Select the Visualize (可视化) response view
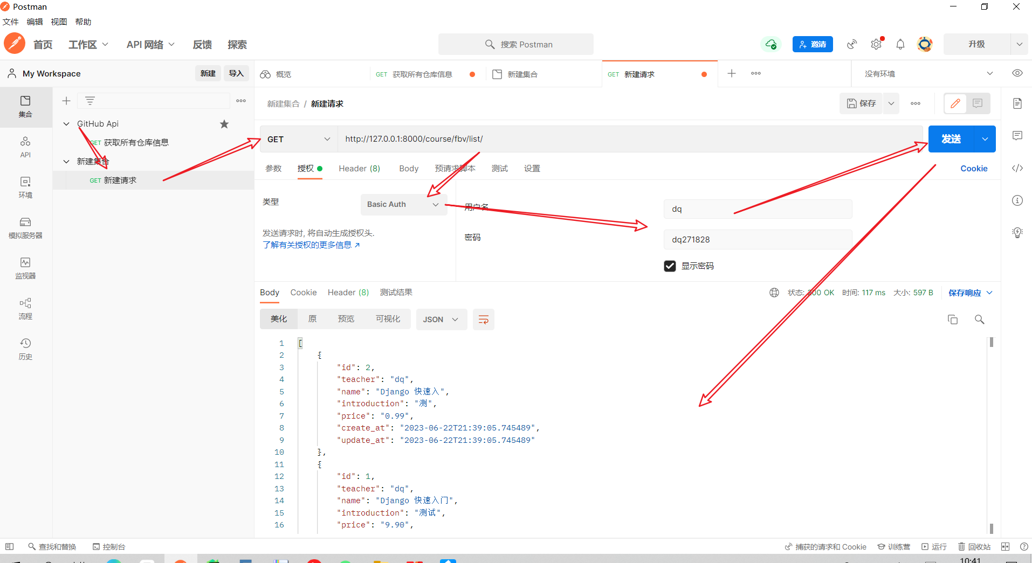The width and height of the screenshot is (1032, 563). [x=388, y=319]
